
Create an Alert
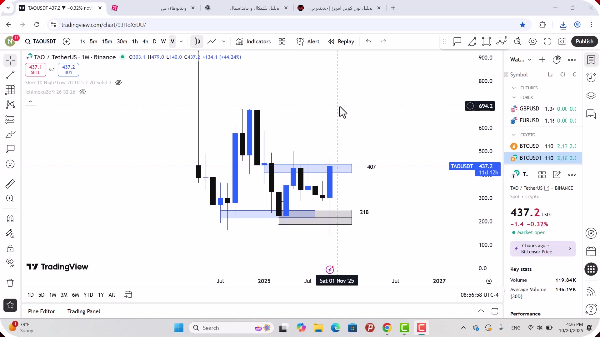308,42
